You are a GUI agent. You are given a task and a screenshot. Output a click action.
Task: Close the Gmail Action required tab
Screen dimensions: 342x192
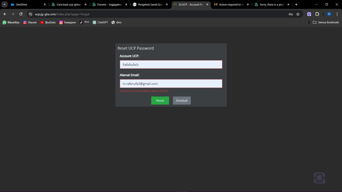click(x=248, y=4)
